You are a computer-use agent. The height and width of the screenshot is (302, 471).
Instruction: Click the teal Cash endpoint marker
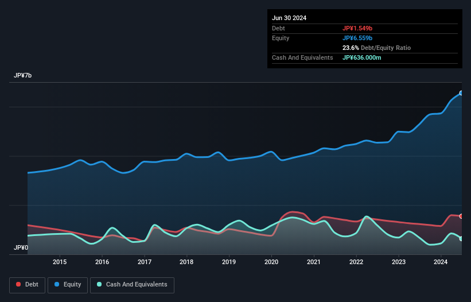point(461,239)
